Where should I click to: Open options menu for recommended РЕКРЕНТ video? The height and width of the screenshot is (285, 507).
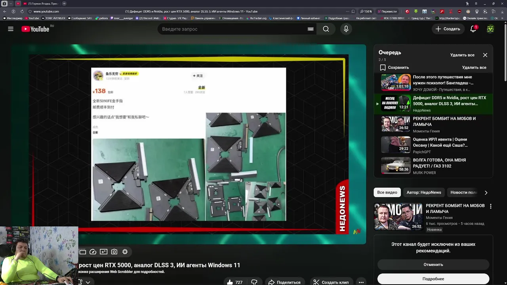pyautogui.click(x=490, y=206)
